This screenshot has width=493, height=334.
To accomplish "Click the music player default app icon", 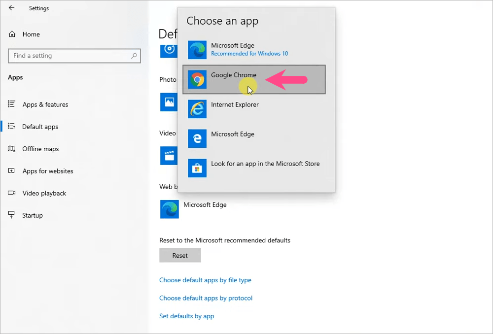I will [169, 51].
